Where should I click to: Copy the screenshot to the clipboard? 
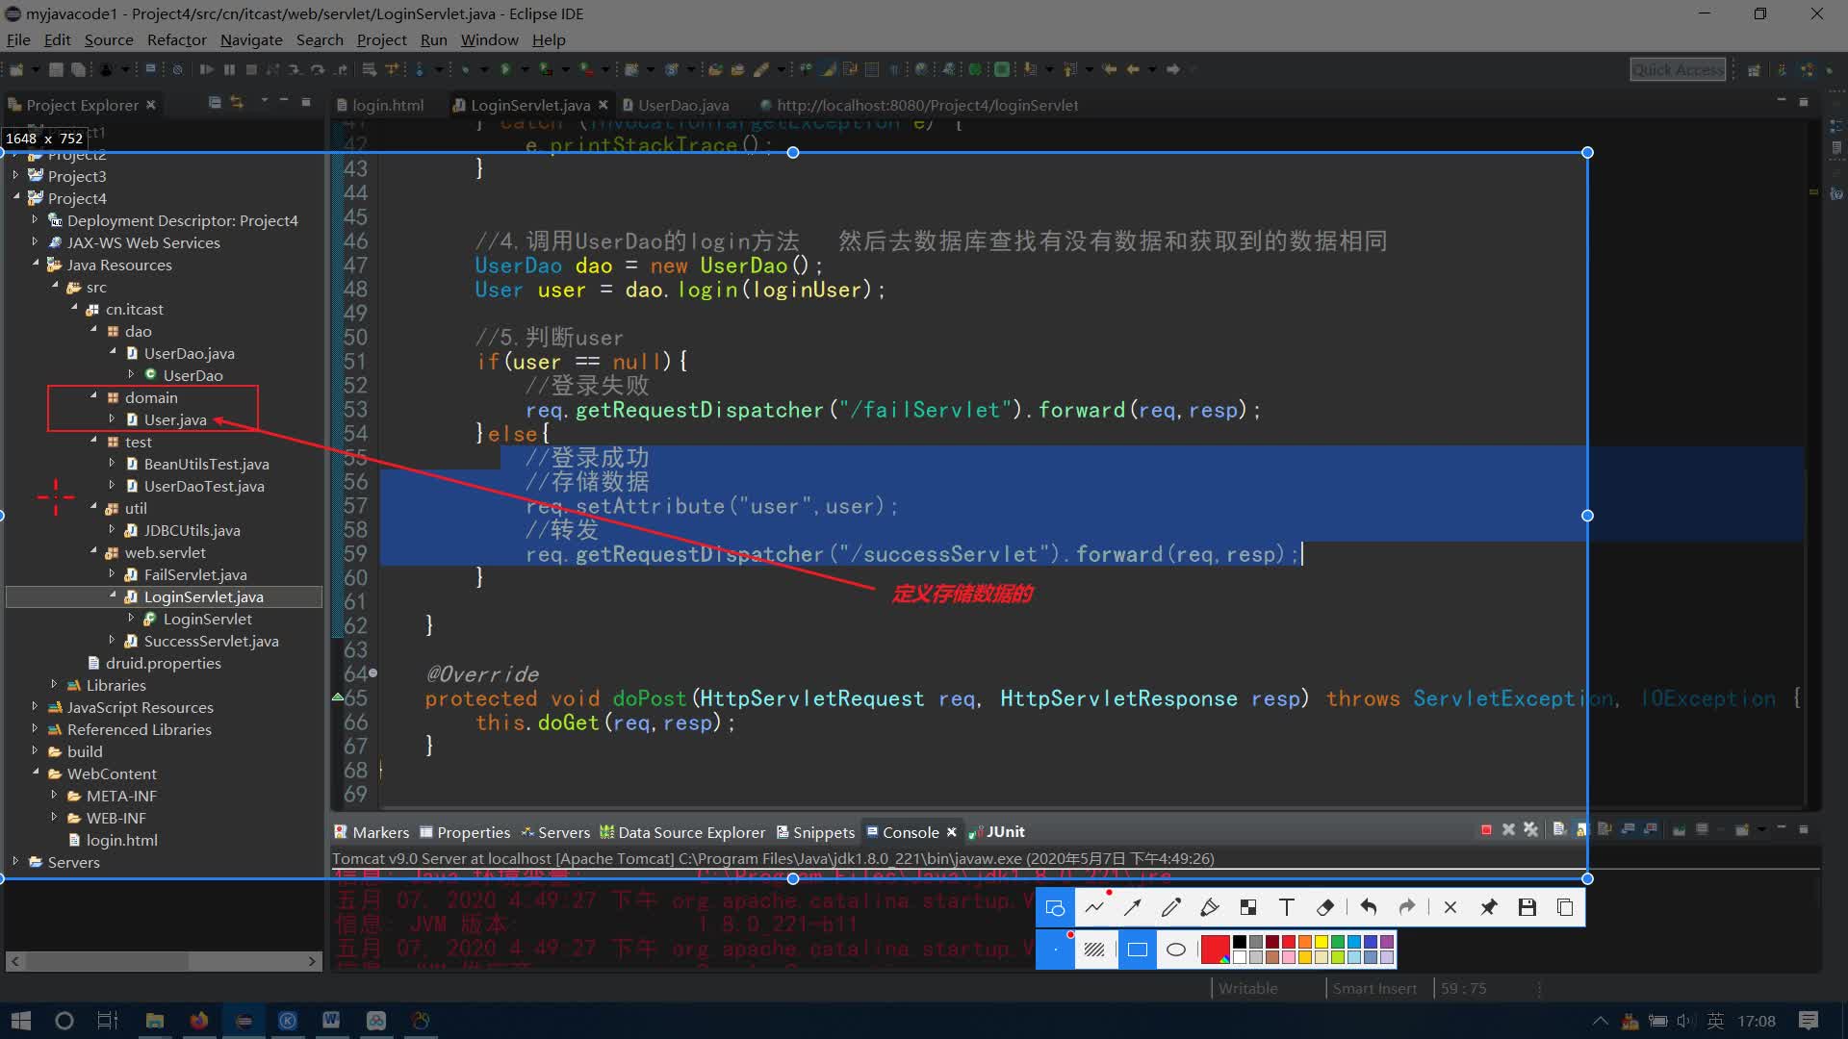click(1566, 907)
